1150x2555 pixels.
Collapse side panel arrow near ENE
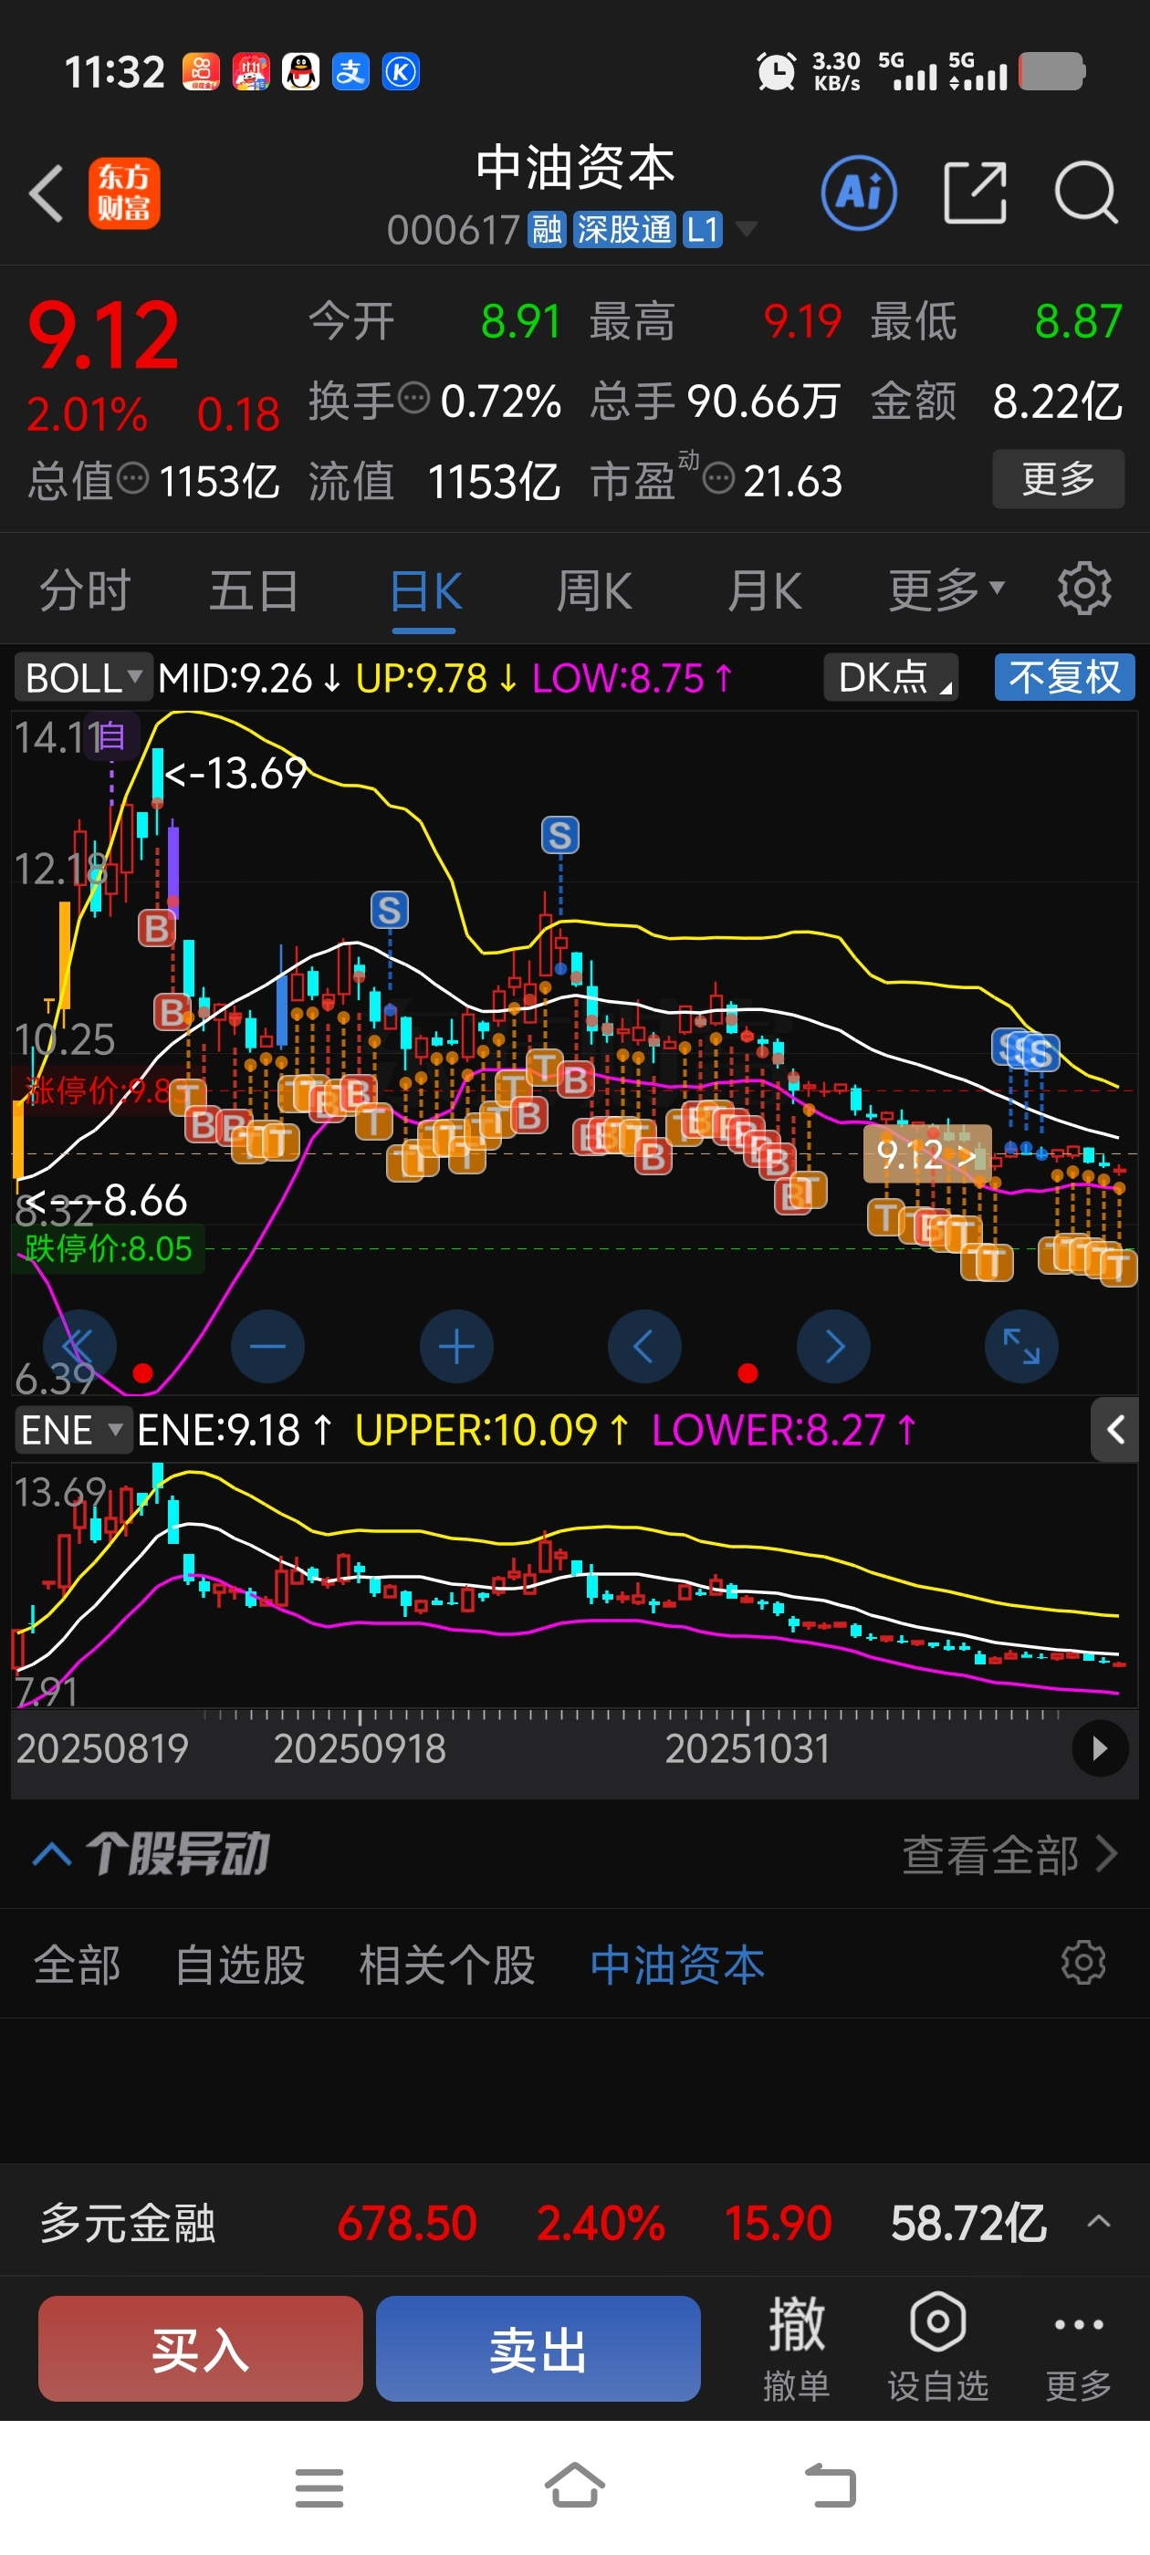coord(1114,1429)
